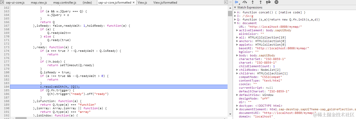Open the View.js tab
Image resolution: width=356 pixels, height=119 pixels.
pos(142,3)
